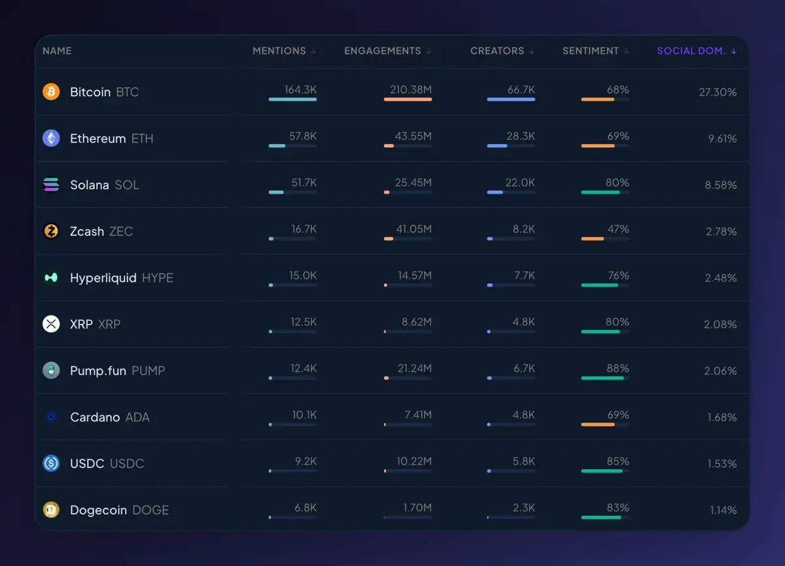
Task: Open the Bitcoin BTC name link
Action: [105, 92]
